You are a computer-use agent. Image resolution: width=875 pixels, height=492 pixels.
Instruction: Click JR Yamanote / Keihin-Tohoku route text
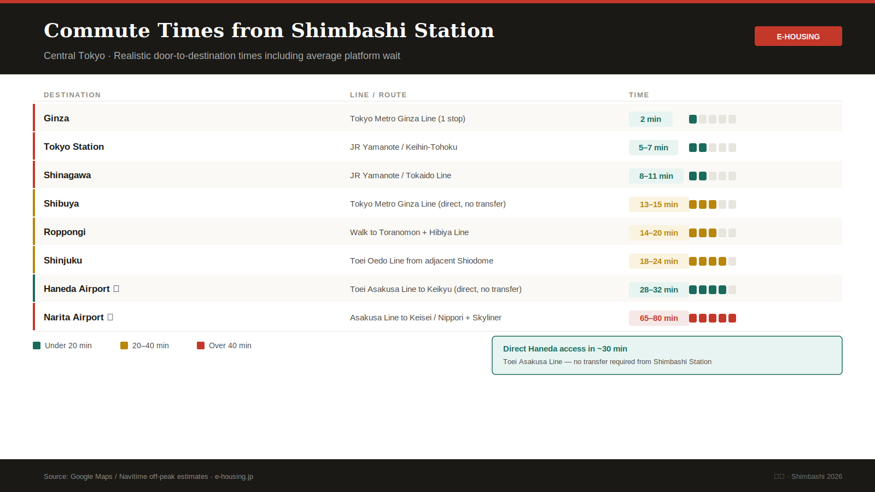click(404, 147)
